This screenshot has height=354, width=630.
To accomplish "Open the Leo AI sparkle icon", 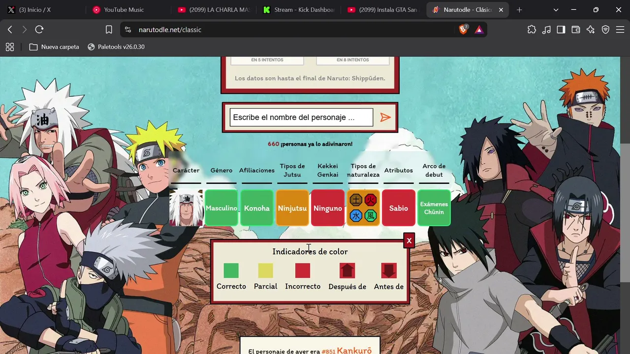I will coord(591,29).
